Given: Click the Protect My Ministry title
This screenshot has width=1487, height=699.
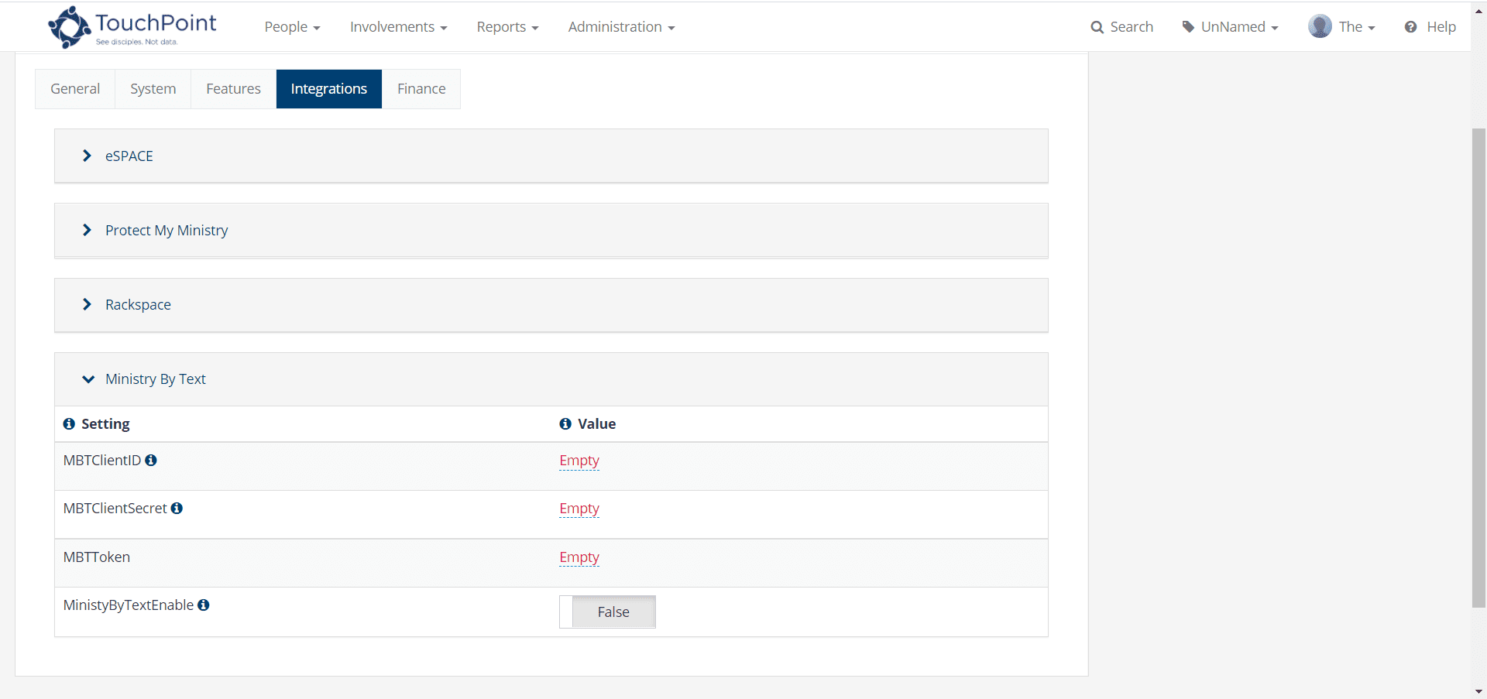Looking at the screenshot, I should coord(167,231).
